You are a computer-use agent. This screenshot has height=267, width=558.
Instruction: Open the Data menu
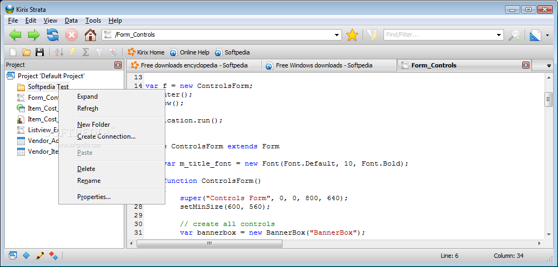pyautogui.click(x=71, y=20)
